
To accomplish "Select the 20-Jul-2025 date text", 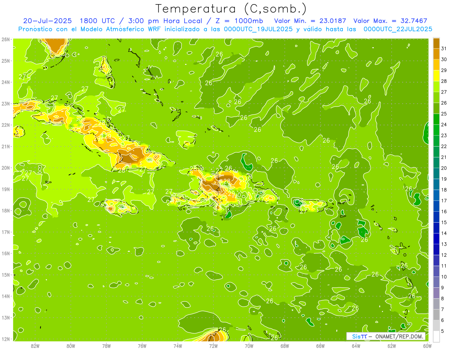I will click(47, 21).
